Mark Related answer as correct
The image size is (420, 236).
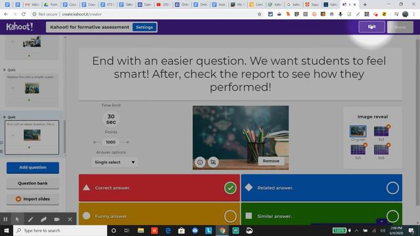click(x=392, y=188)
